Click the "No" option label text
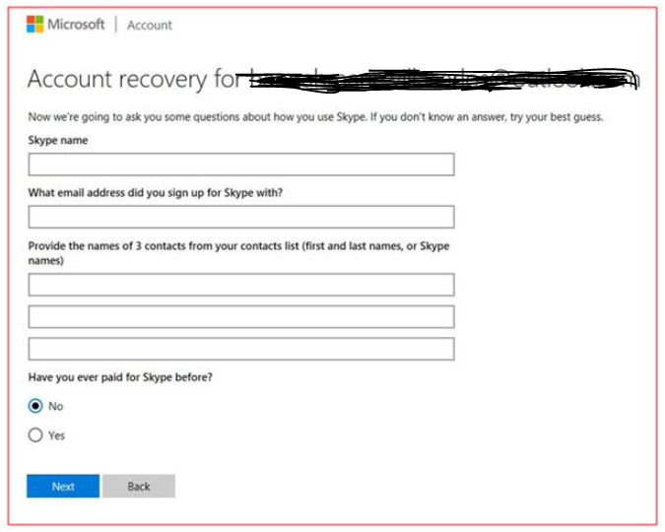Image resolution: width=665 pixels, height=532 pixels. (x=55, y=407)
